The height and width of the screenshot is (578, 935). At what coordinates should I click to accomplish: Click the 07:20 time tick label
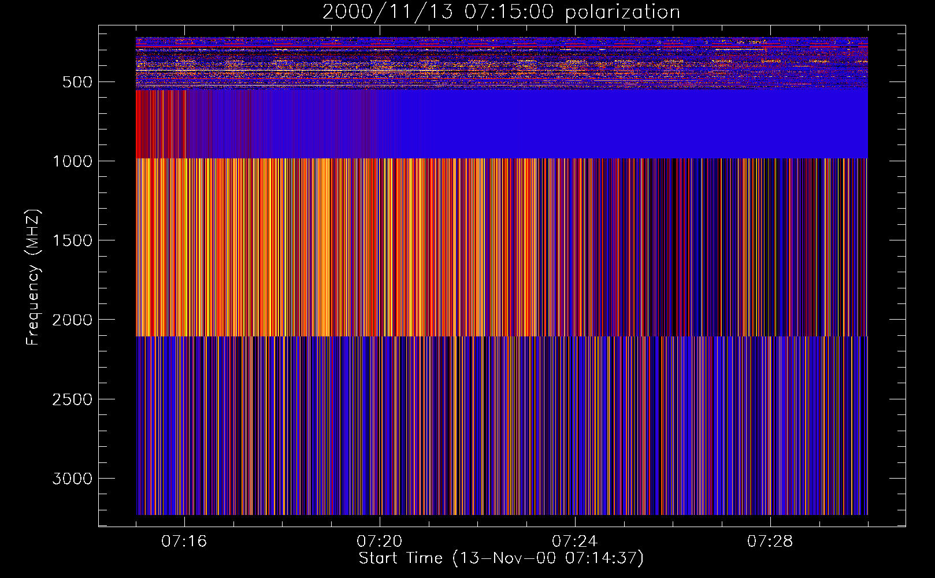click(380, 542)
